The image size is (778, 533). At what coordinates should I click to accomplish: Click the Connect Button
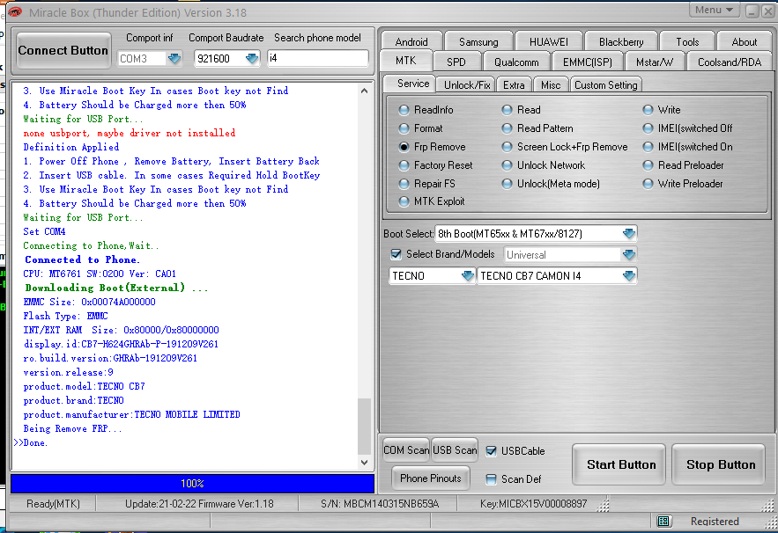pyautogui.click(x=63, y=50)
